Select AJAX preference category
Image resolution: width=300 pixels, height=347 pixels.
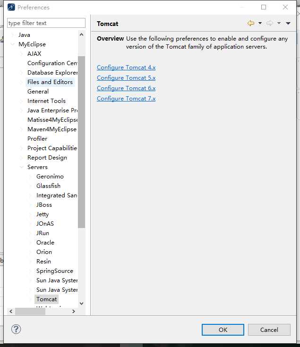[34, 54]
